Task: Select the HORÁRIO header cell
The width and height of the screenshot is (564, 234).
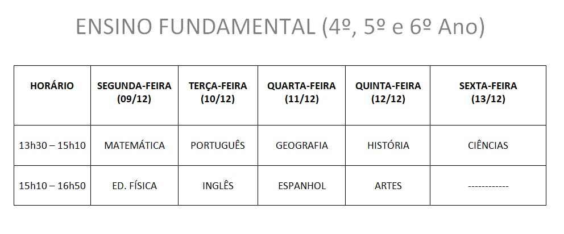Action: coord(52,95)
